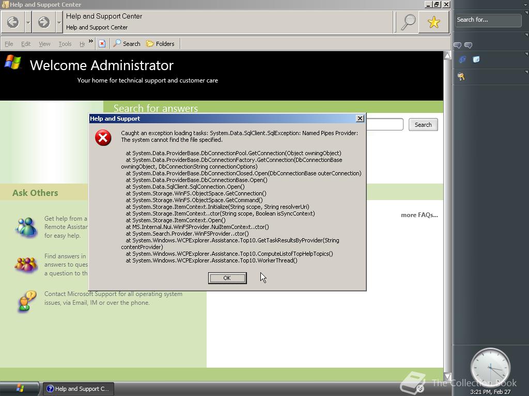This screenshot has width=529, height=396.
Task: Open the Get help from a friend link
Action: (x=66, y=227)
